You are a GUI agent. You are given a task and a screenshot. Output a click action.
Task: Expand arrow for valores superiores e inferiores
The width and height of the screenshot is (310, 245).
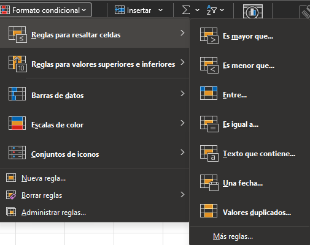[x=182, y=62]
